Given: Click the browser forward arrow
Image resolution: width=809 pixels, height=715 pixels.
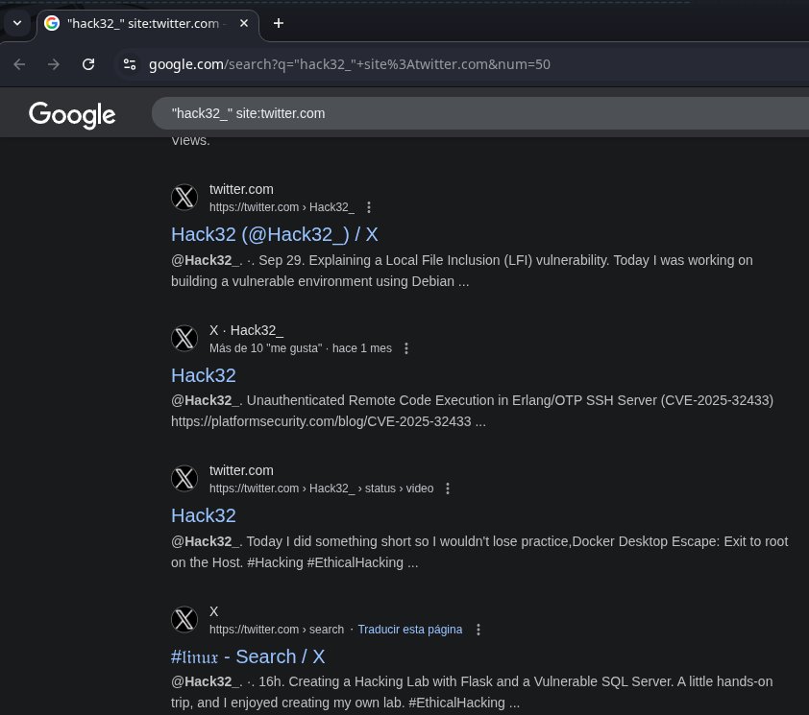Looking at the screenshot, I should [x=53, y=64].
